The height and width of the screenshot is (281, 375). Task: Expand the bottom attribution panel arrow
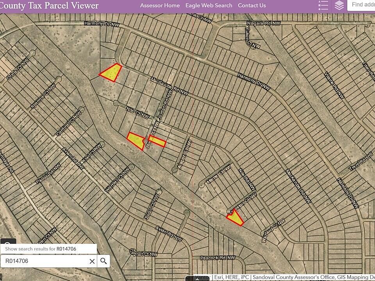(x=197, y=279)
